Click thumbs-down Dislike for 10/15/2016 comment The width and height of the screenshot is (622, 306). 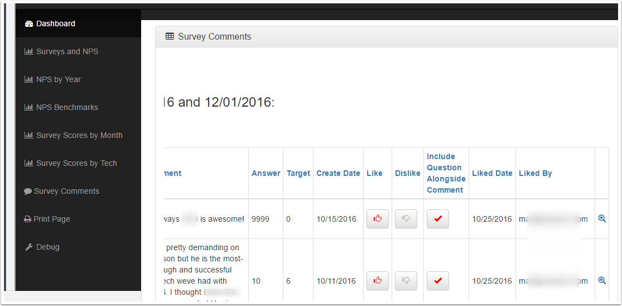406,219
